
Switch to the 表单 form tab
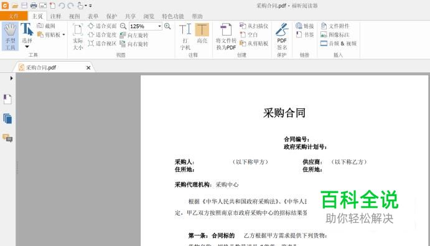(93, 16)
